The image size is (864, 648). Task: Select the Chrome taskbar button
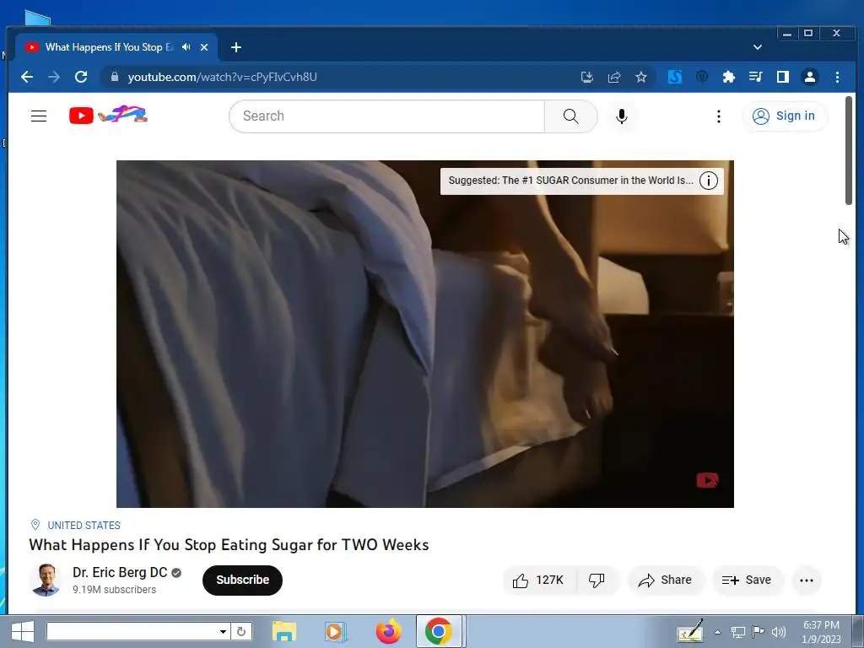439,631
